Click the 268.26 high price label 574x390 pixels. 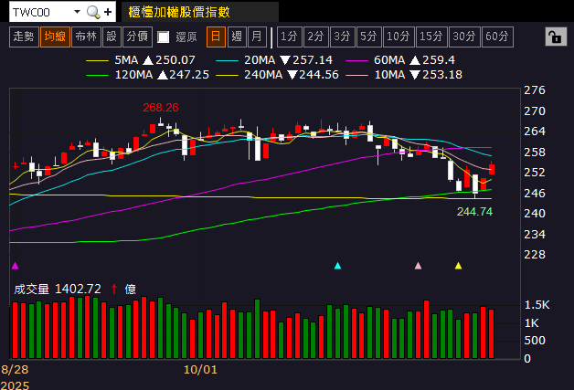tap(161, 108)
